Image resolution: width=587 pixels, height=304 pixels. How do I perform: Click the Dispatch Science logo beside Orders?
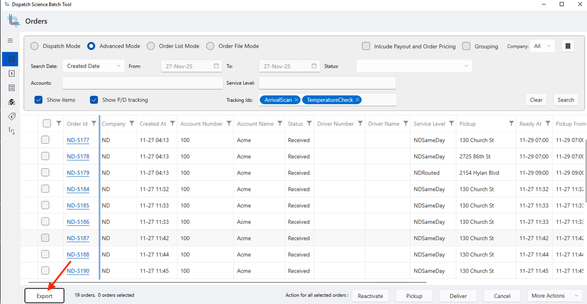(13, 21)
